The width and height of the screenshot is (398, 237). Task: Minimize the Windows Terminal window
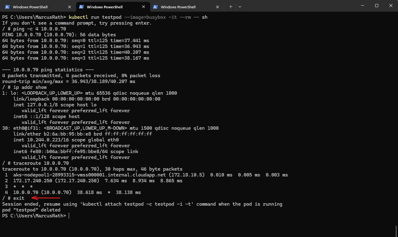click(x=362, y=6)
